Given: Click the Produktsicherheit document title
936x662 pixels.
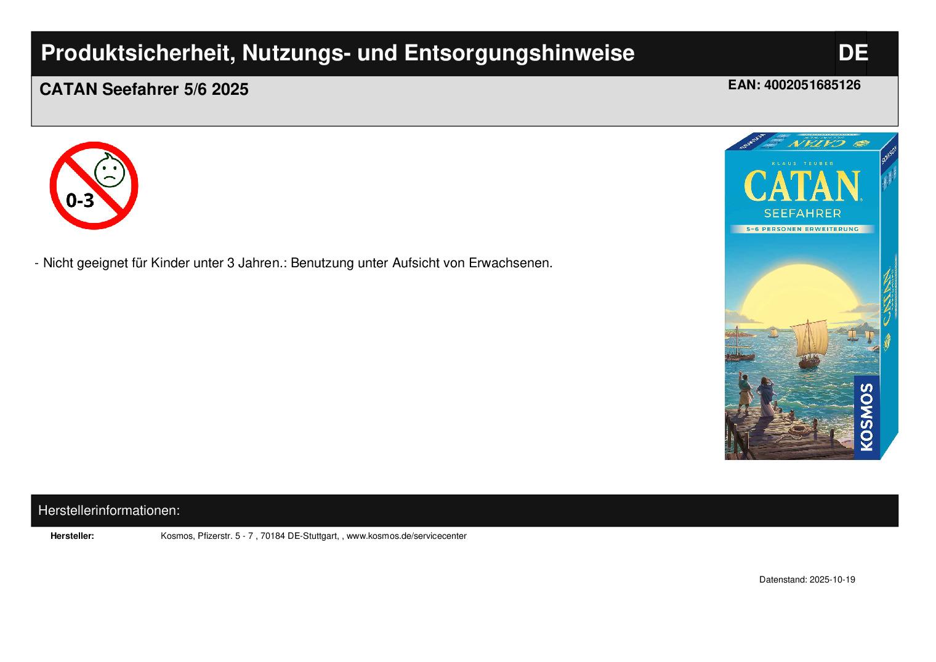Looking at the screenshot, I should (x=337, y=54).
